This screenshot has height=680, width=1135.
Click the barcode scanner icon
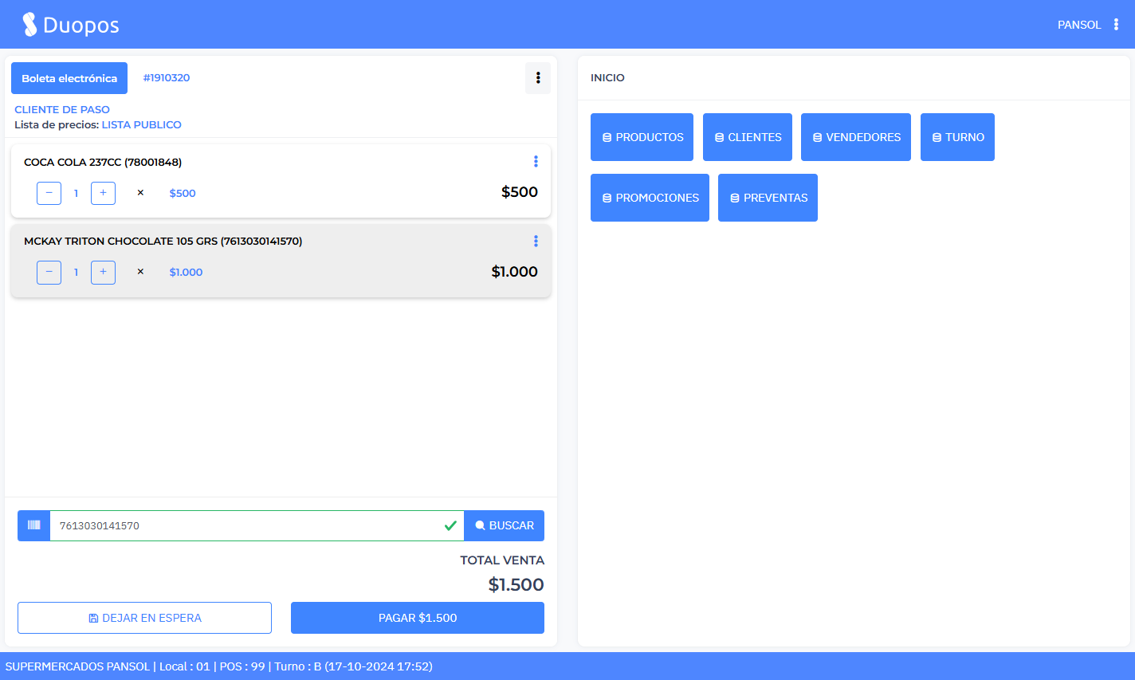(x=33, y=525)
